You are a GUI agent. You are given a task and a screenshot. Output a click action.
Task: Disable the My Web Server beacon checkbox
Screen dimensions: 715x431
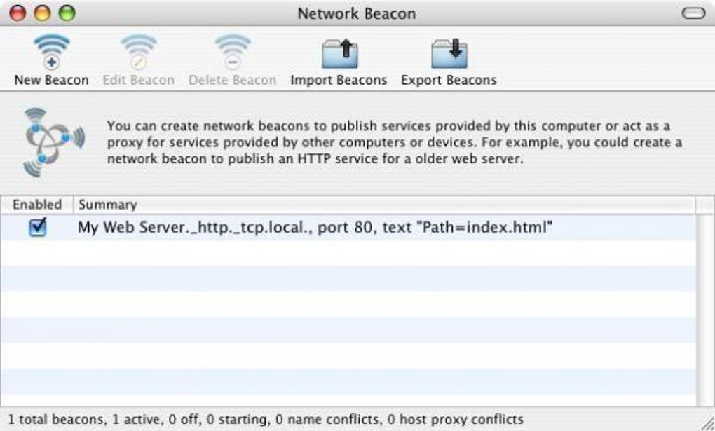coord(38,227)
